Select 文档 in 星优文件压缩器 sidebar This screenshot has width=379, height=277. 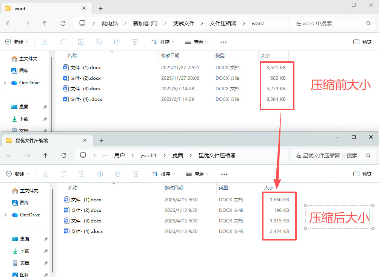[21, 263]
